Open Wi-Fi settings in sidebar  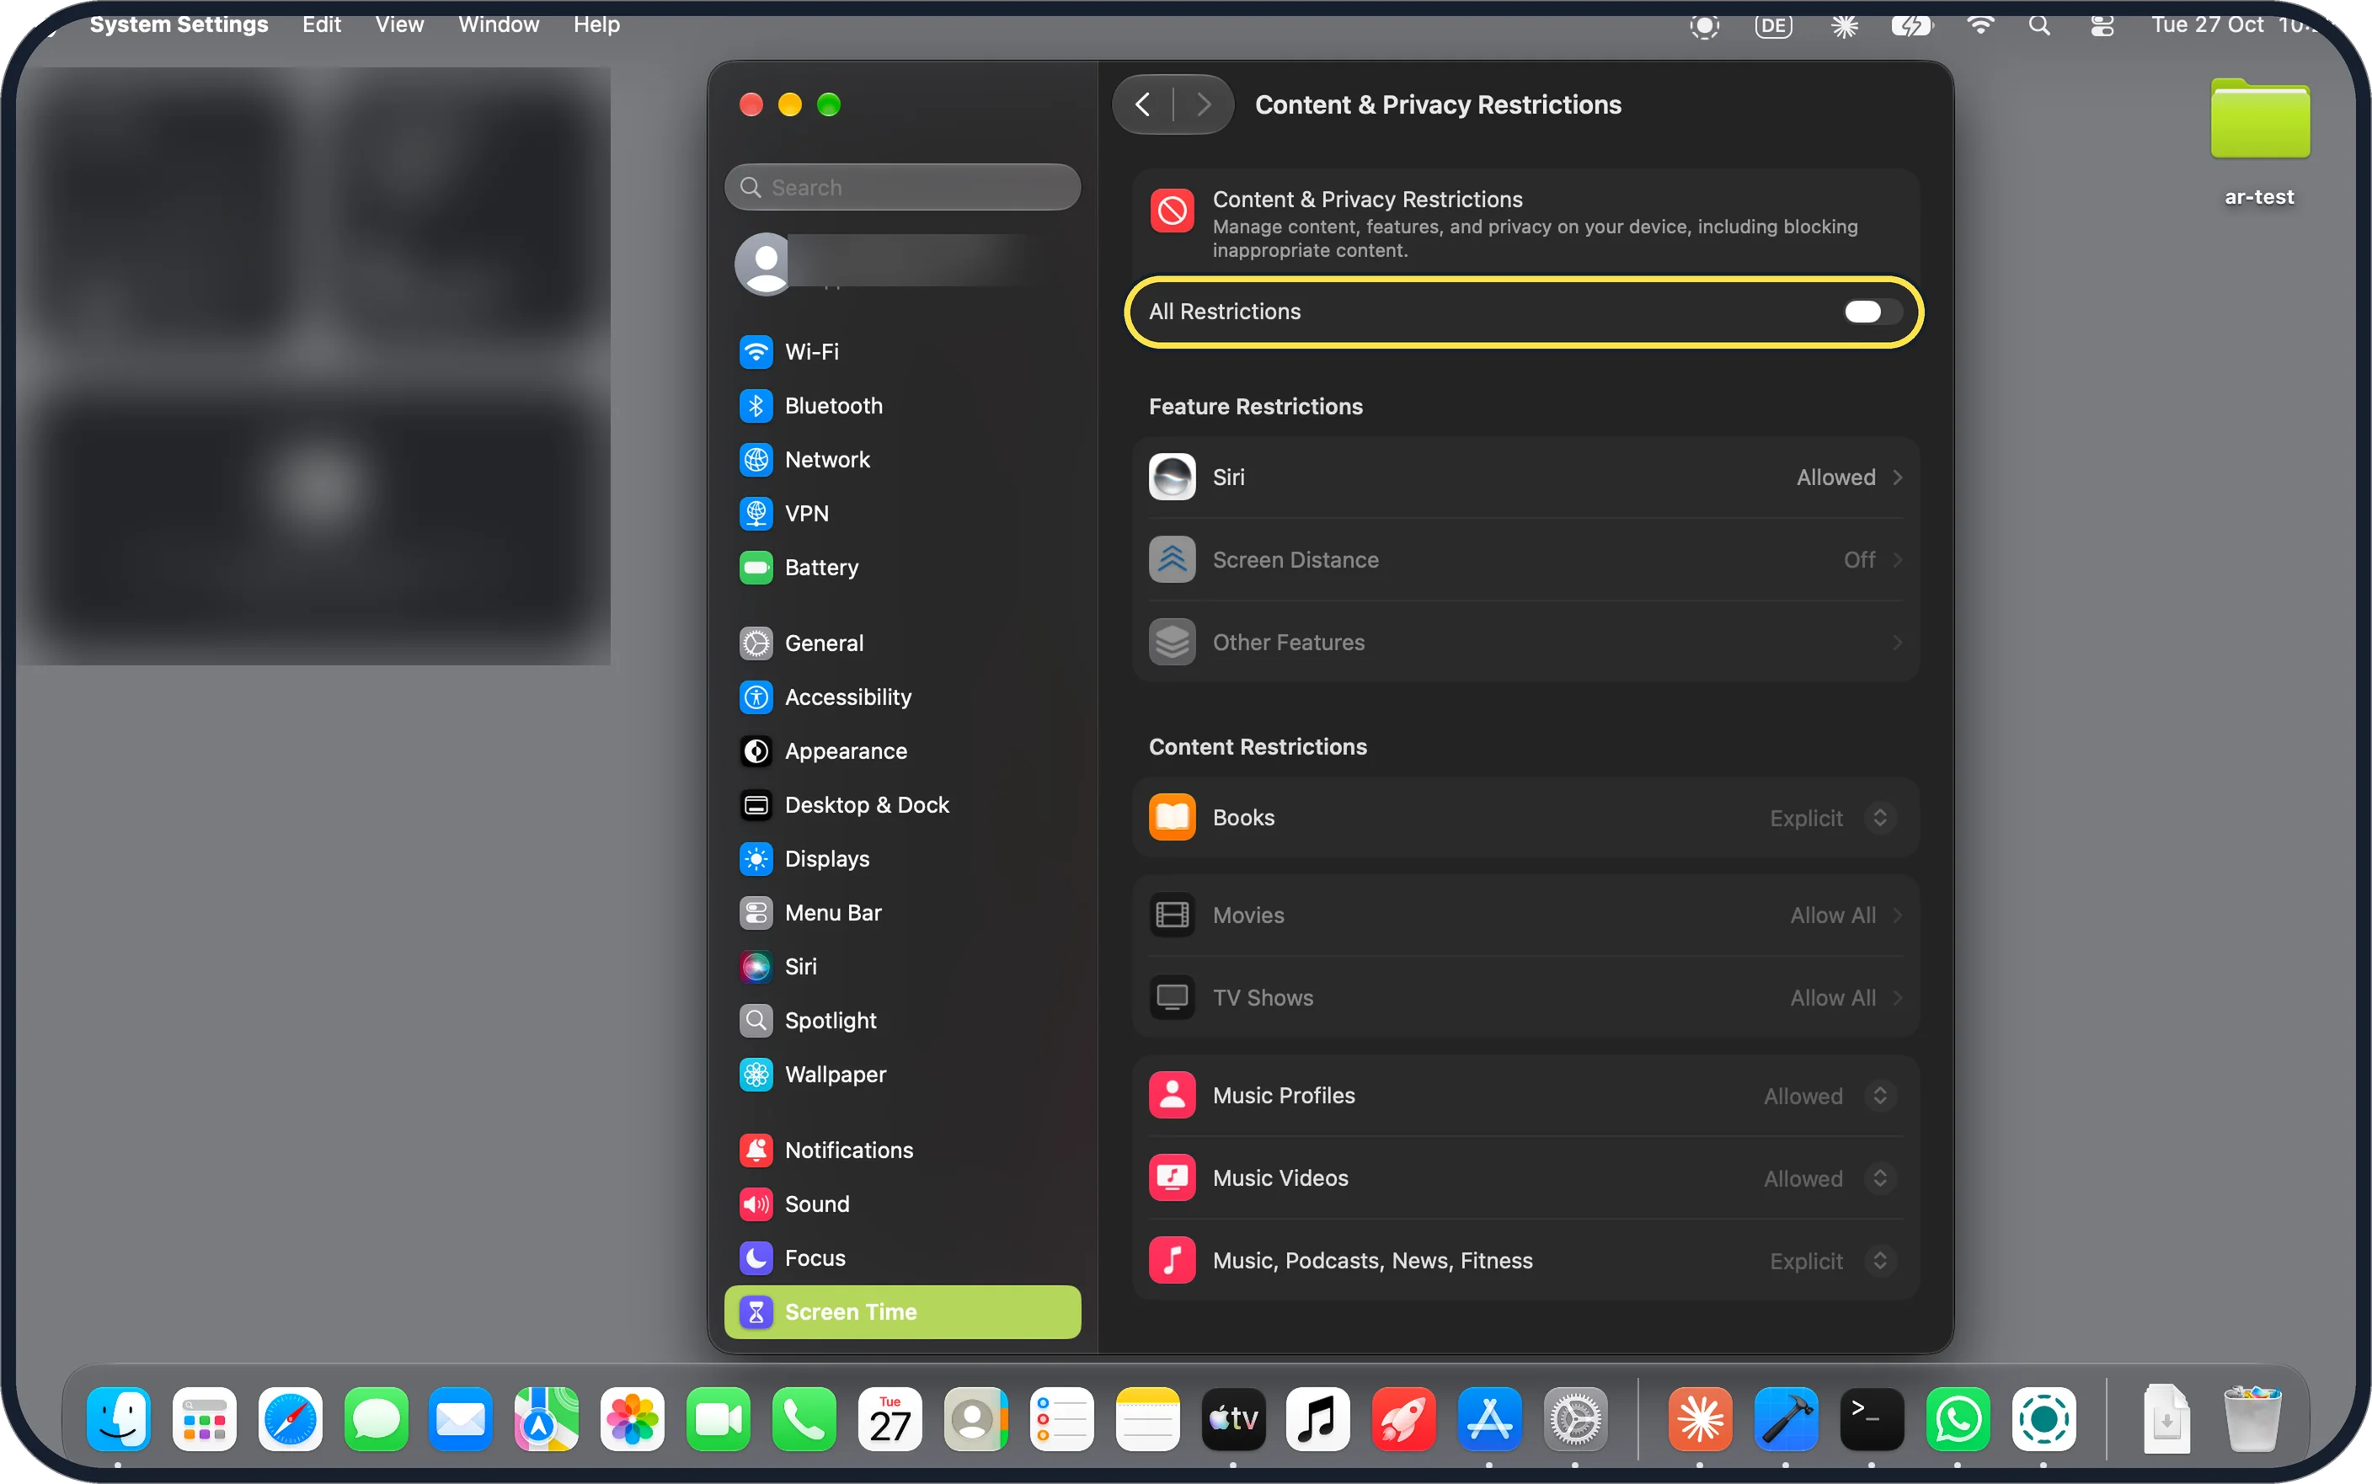tap(902, 351)
